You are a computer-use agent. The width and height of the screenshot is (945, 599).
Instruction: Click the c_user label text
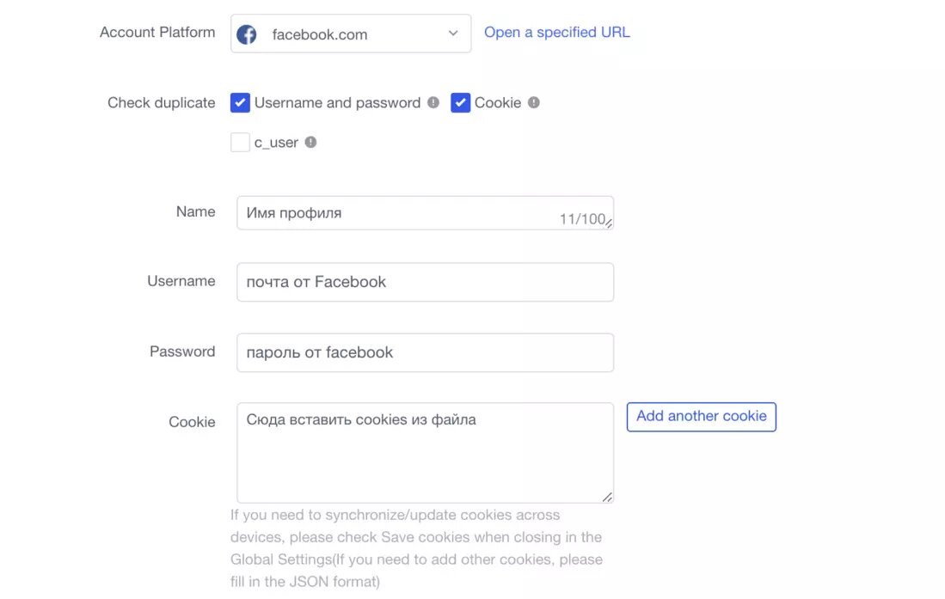276,142
